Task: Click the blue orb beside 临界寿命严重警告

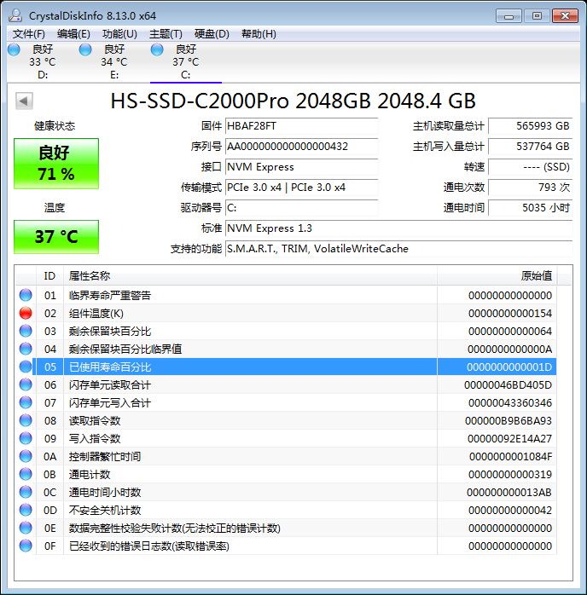Action: pos(26,295)
